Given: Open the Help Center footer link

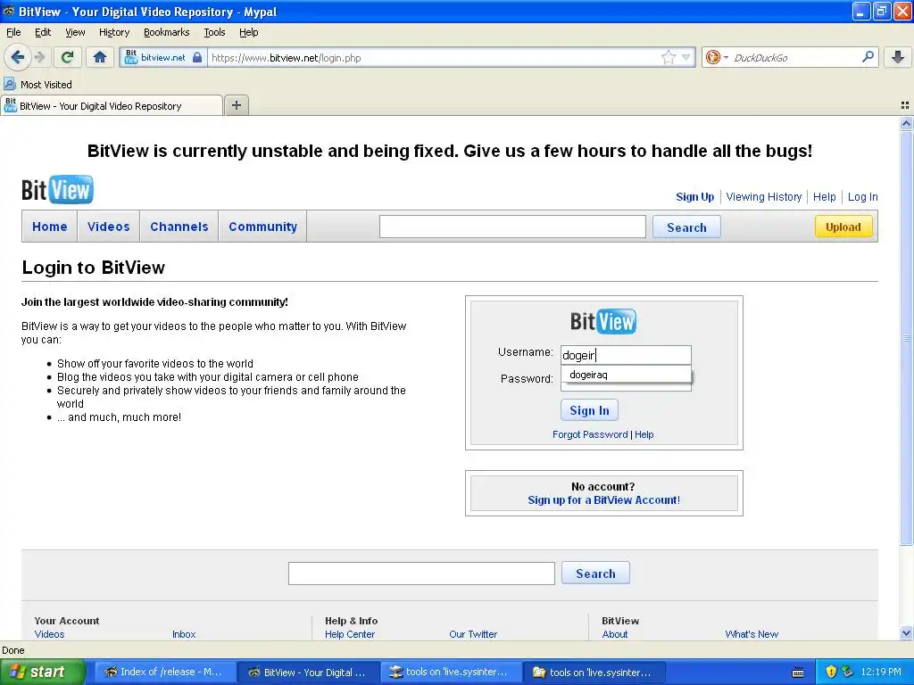Looking at the screenshot, I should (350, 634).
